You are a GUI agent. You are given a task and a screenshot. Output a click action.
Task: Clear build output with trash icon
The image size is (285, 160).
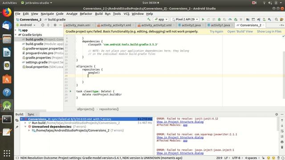[282, 147]
